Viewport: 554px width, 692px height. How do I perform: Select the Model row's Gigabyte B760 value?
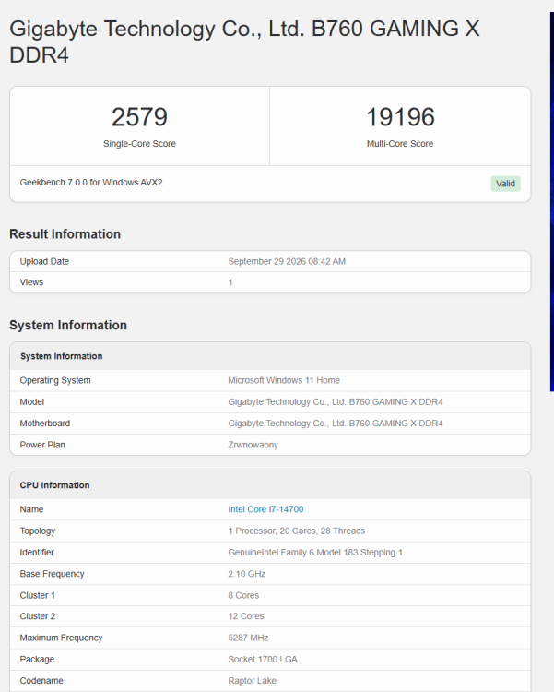(x=336, y=402)
